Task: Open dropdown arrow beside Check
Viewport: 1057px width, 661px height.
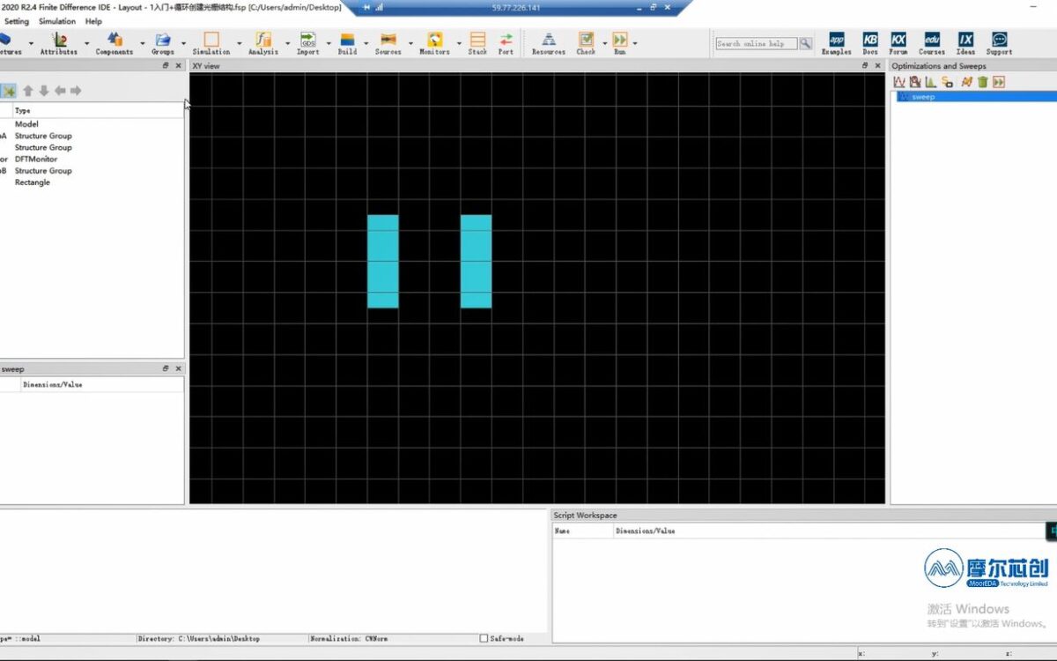Action: 604,43
